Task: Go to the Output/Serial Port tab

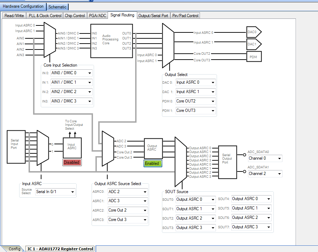Action: tap(153, 16)
